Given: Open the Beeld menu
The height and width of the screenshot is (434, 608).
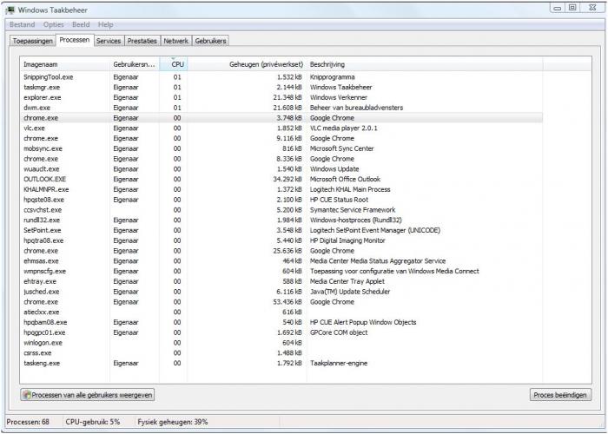Looking at the screenshot, I should coord(81,25).
